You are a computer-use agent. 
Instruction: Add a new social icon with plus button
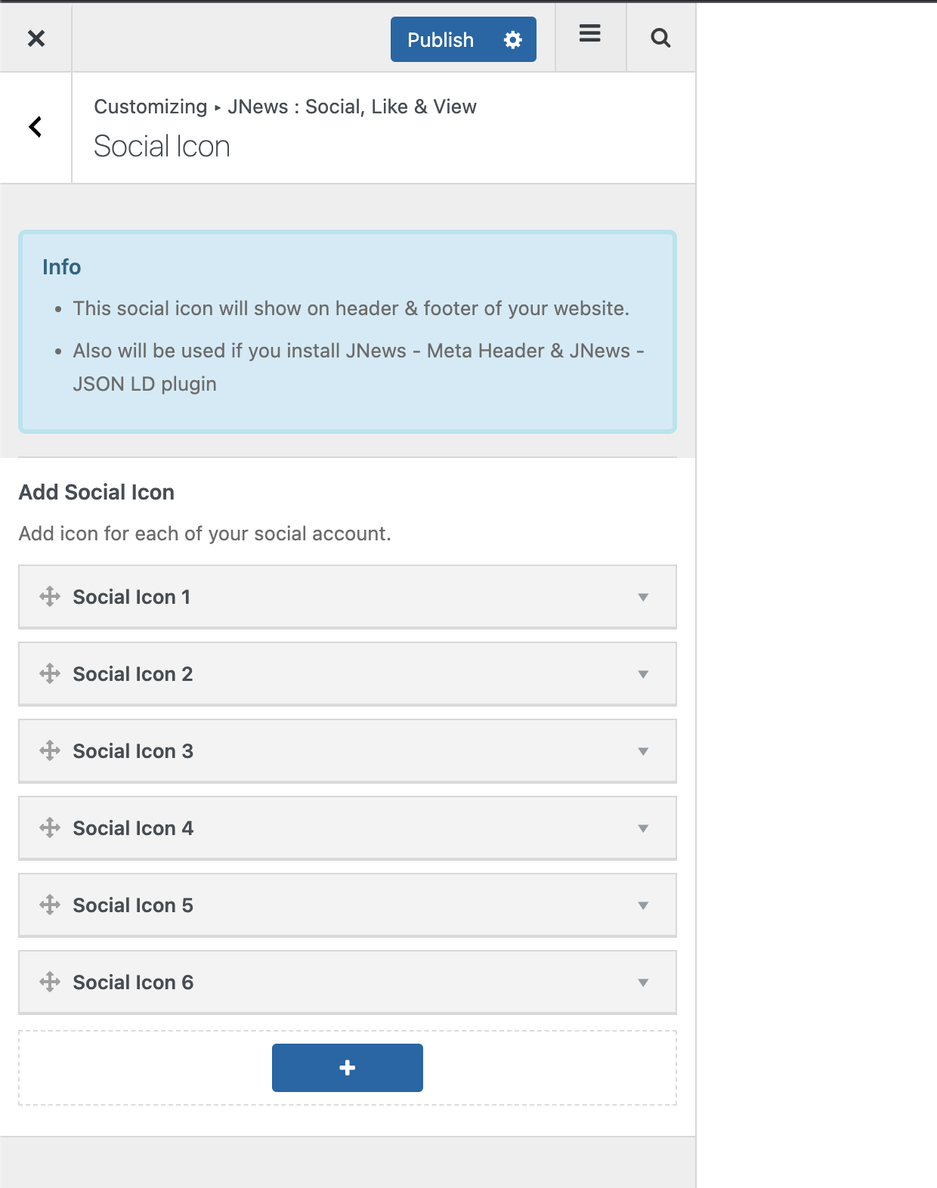pyautogui.click(x=348, y=1068)
